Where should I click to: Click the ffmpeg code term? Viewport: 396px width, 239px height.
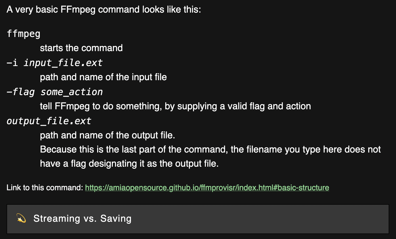(24, 34)
